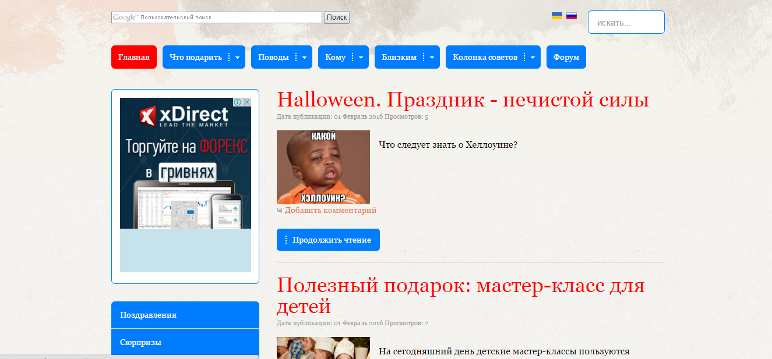This screenshot has height=359, width=772.
Task: Select the Russian flag language icon
Action: coord(572,15)
